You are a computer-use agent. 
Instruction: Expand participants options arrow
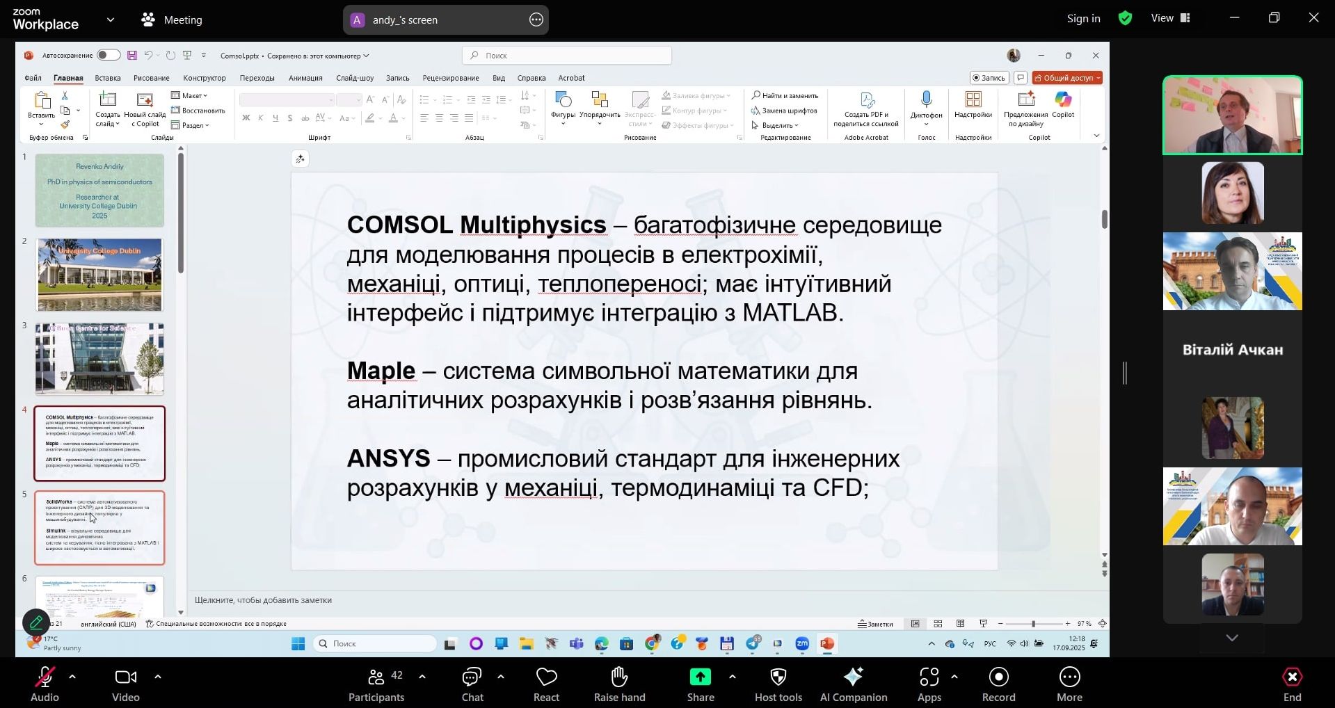click(x=422, y=677)
